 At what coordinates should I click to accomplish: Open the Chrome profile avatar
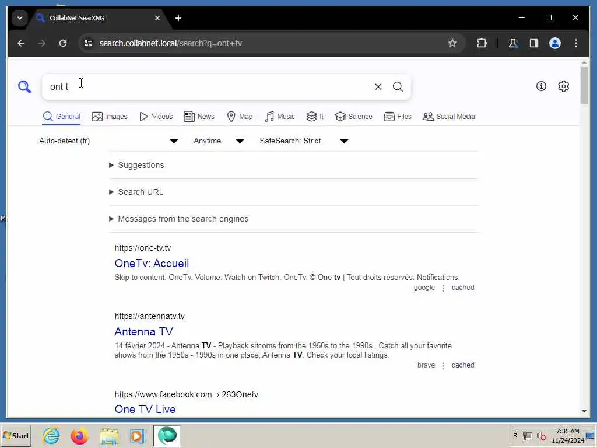click(555, 43)
